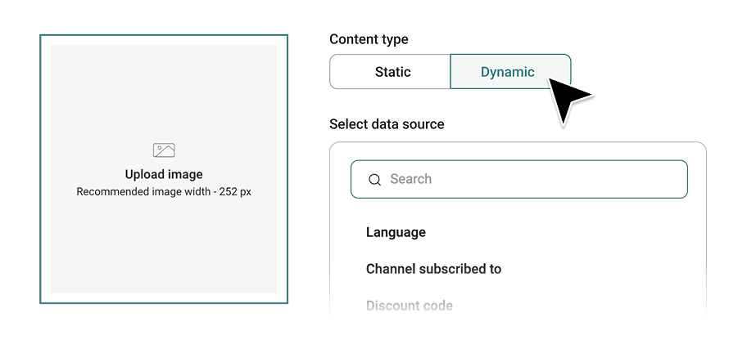
Task: Select the Static content type
Action: point(390,72)
